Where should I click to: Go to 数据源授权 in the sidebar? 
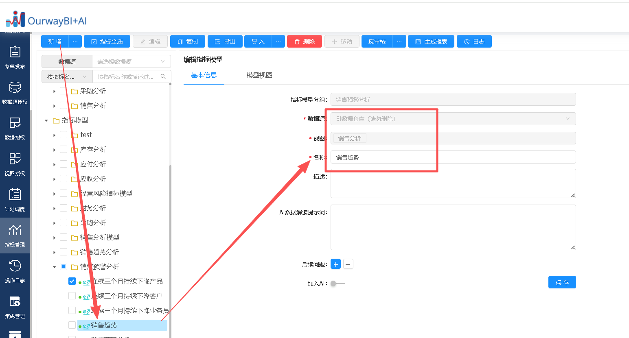point(15,93)
